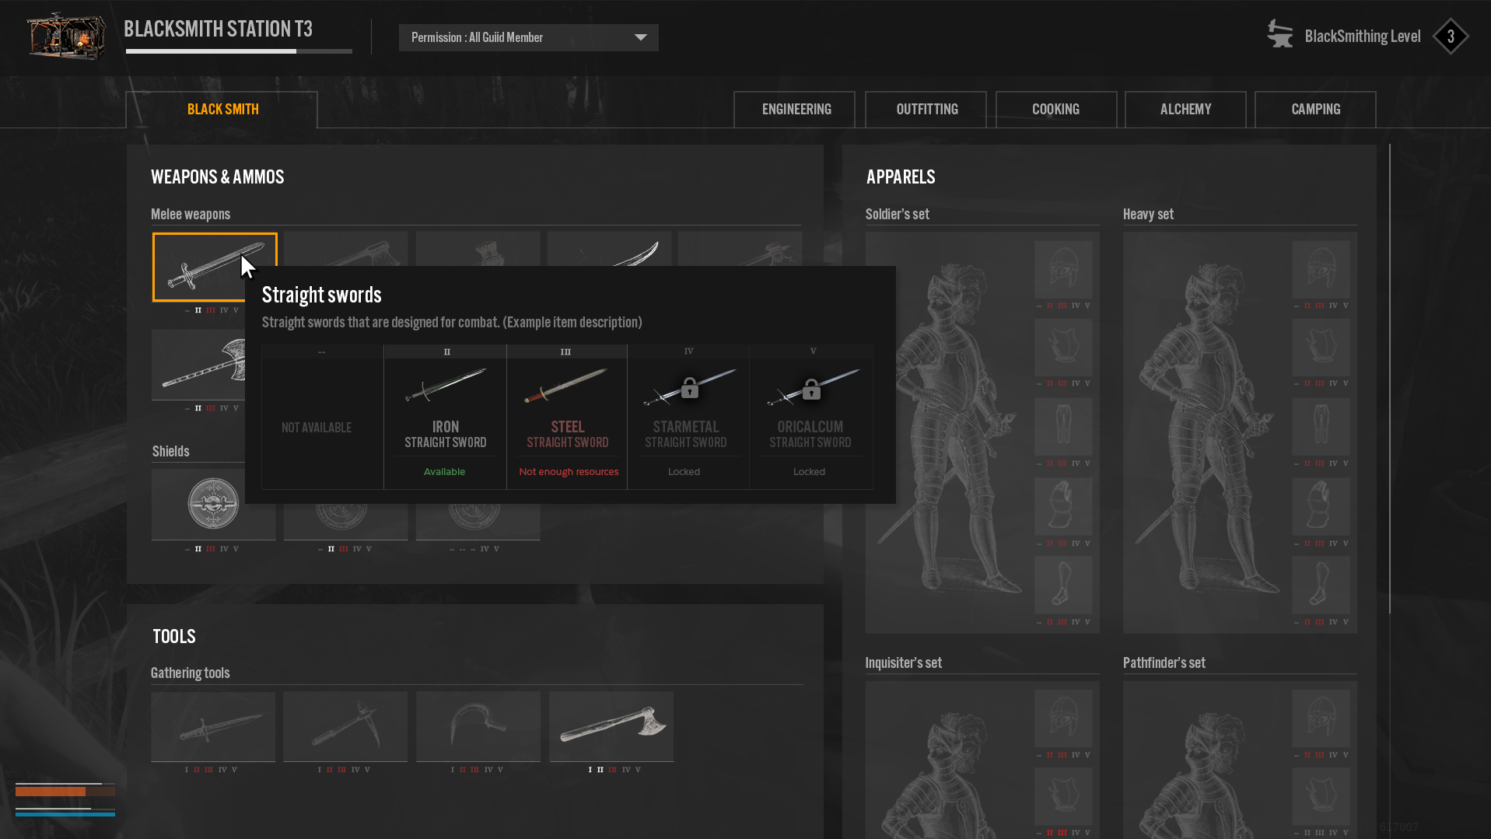1491x839 pixels.
Task: Click the locked Oricalcum Straight Sword
Action: coord(810,418)
